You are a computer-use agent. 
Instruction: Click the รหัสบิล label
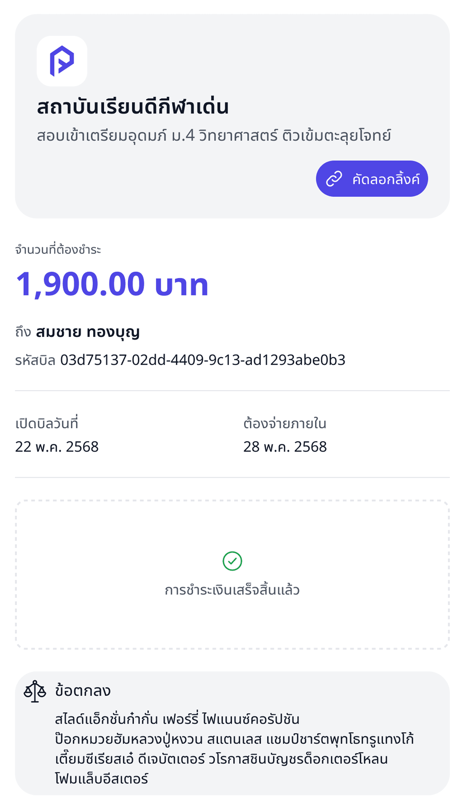(35, 360)
